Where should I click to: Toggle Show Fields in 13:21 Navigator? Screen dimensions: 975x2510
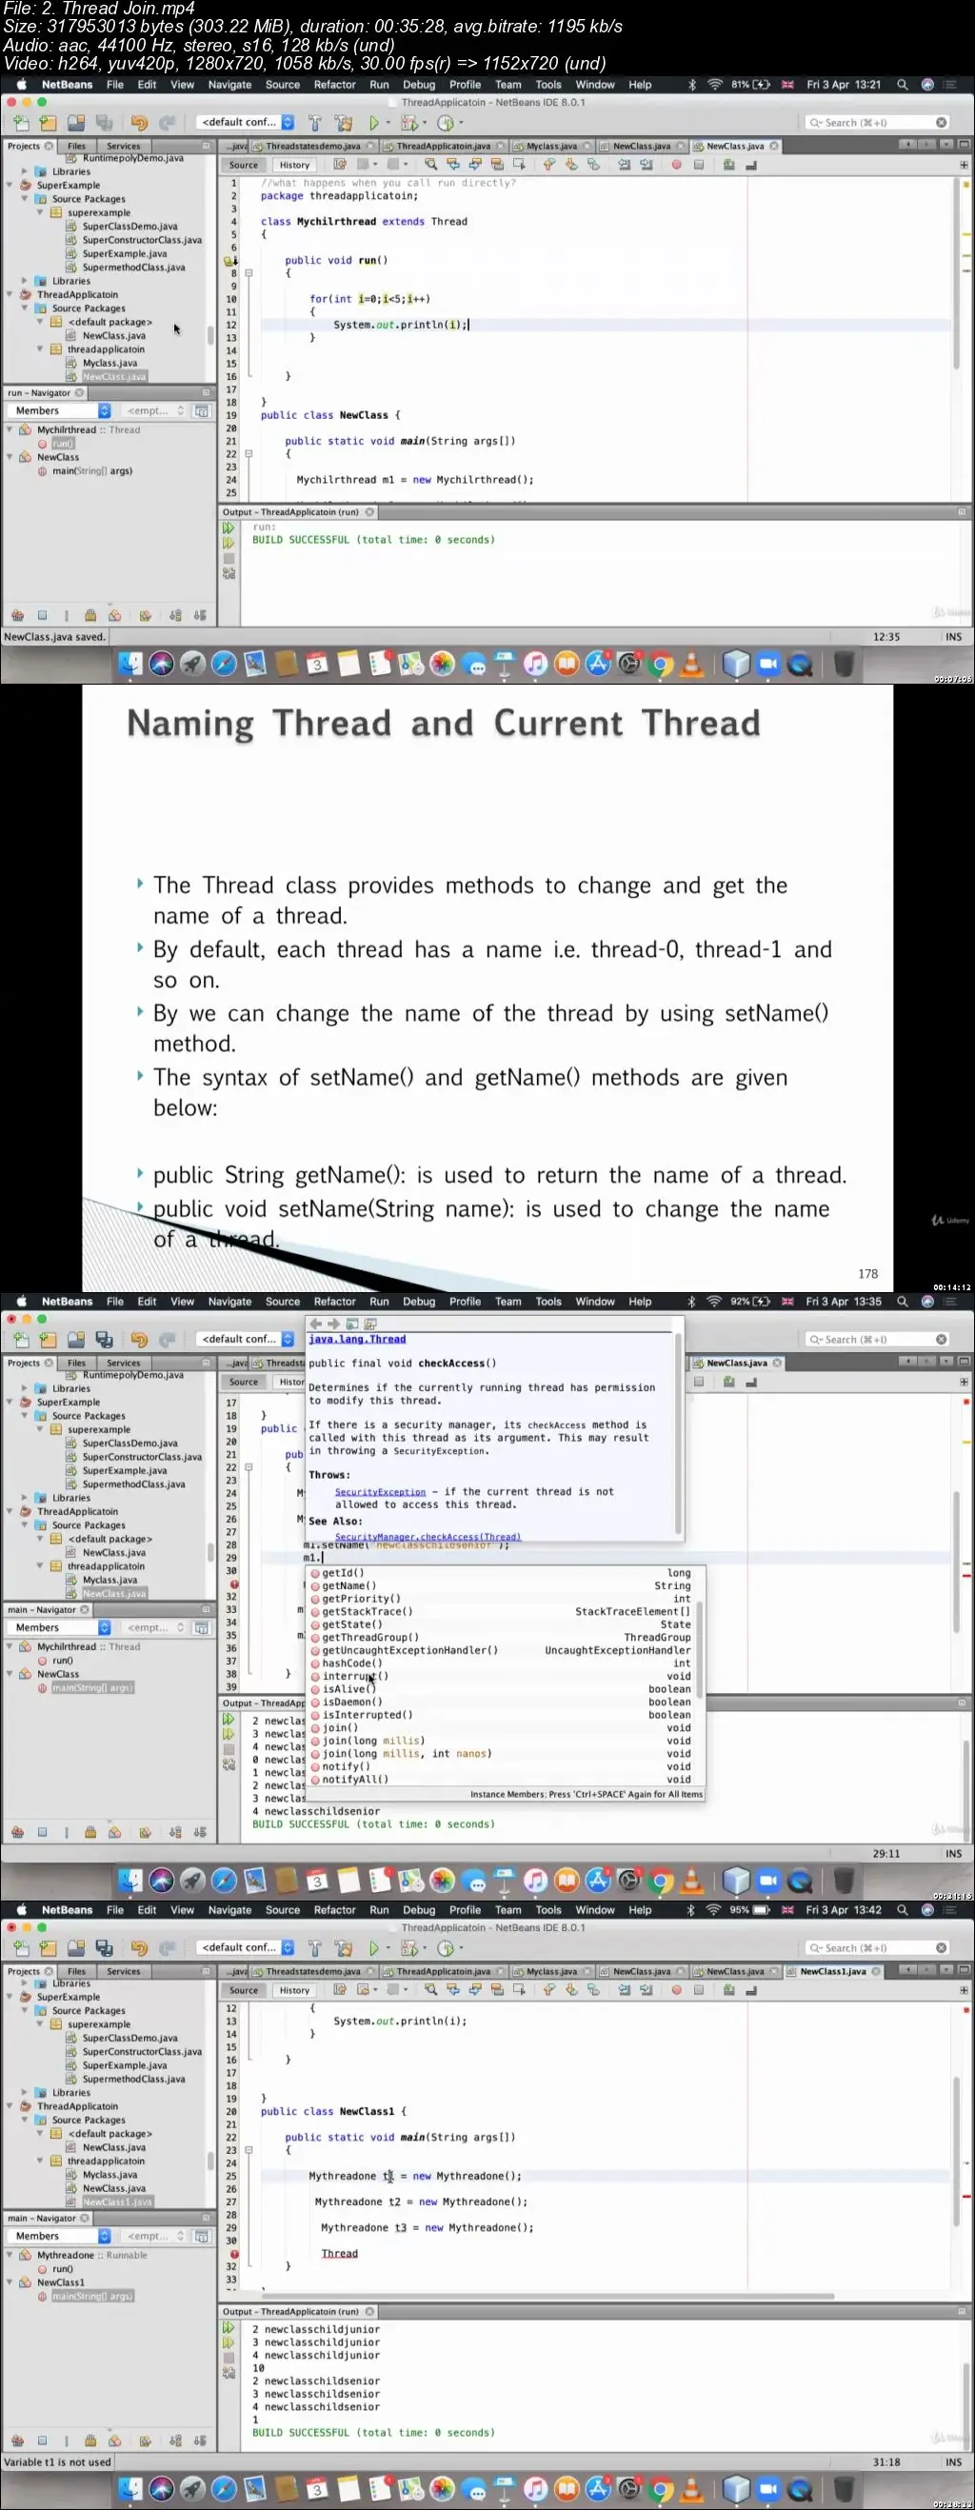point(42,616)
